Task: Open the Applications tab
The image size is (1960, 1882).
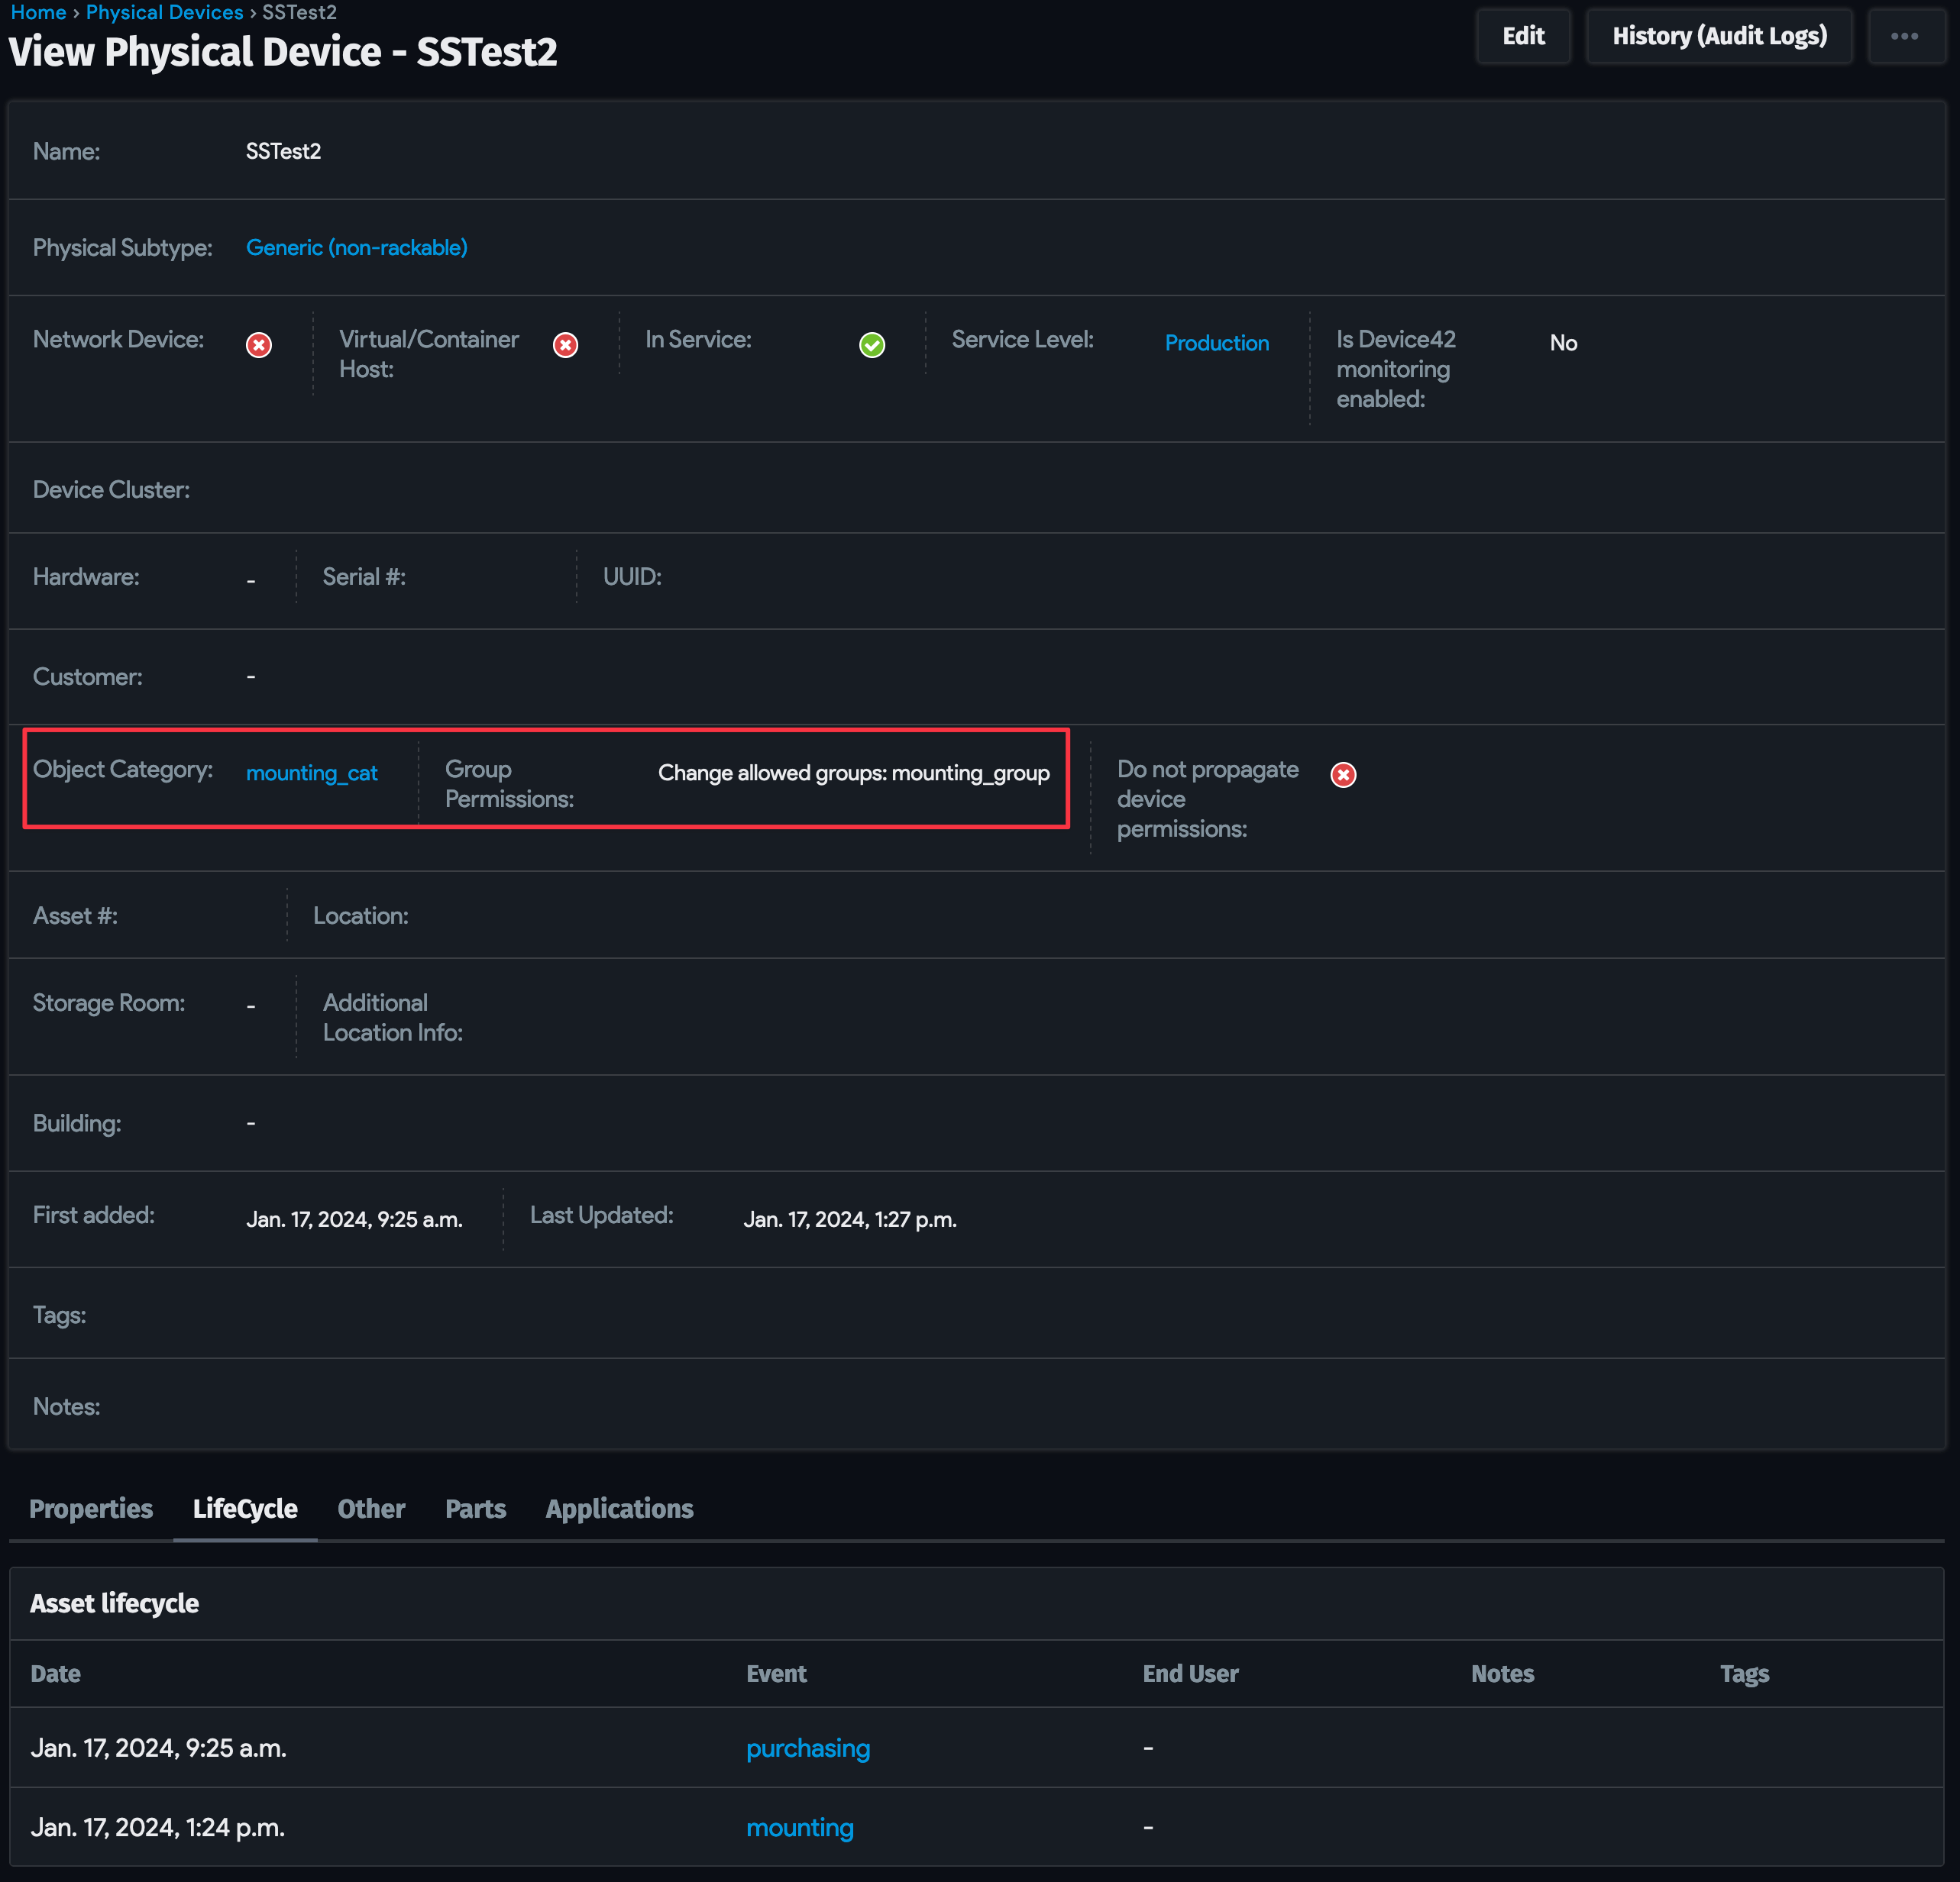Action: pos(618,1509)
